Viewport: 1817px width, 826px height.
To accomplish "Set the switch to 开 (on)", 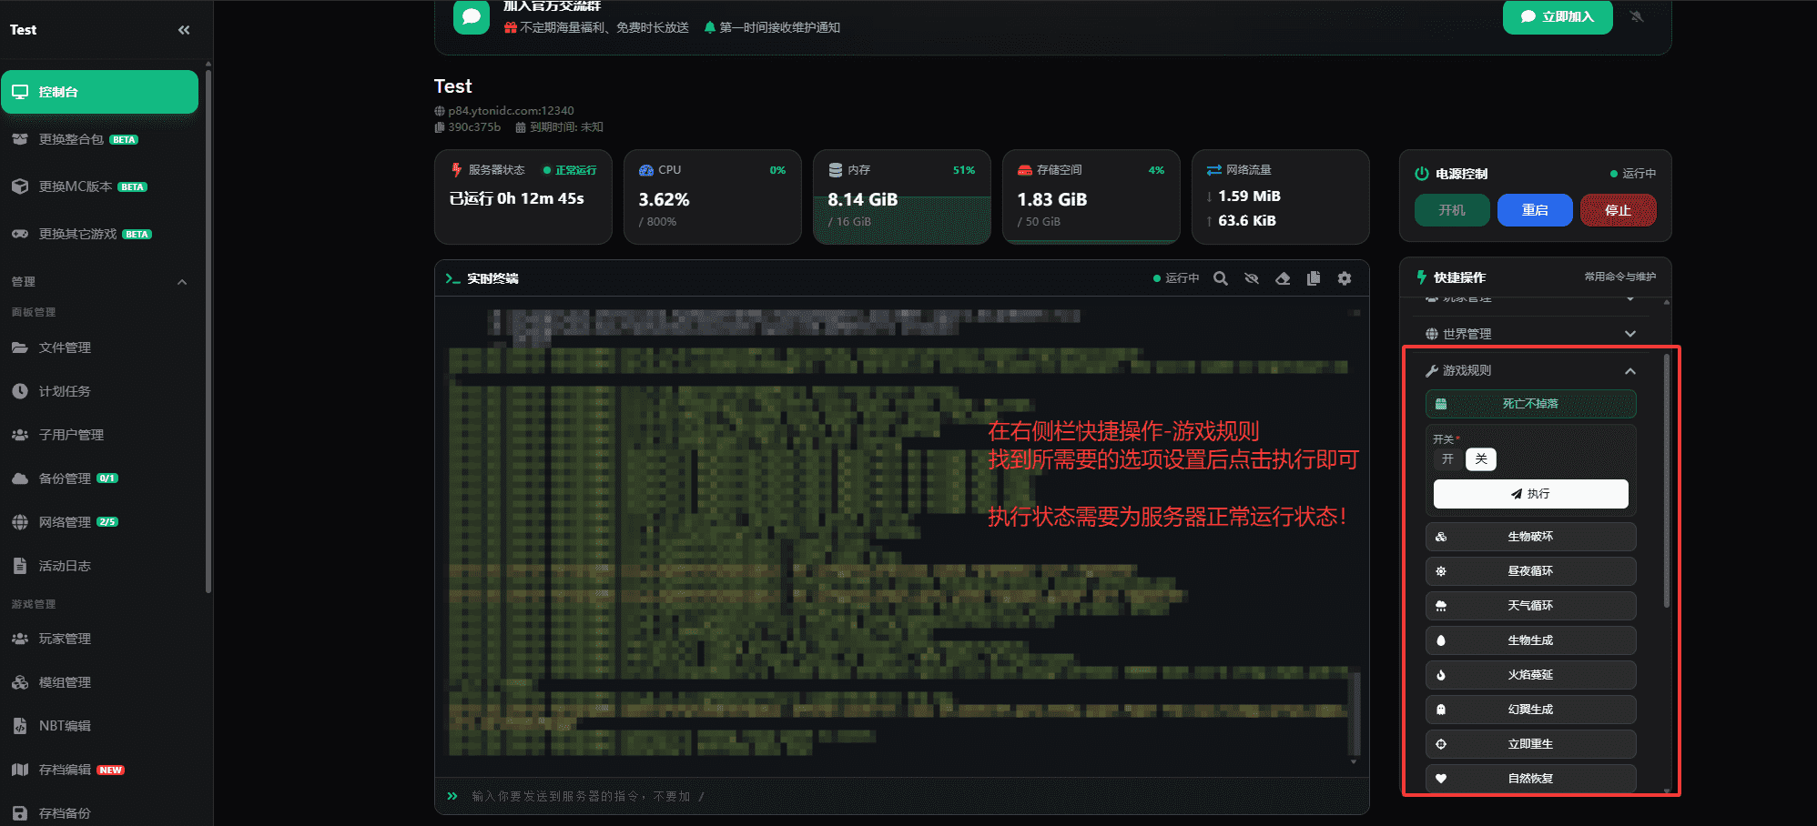I will (x=1447, y=459).
